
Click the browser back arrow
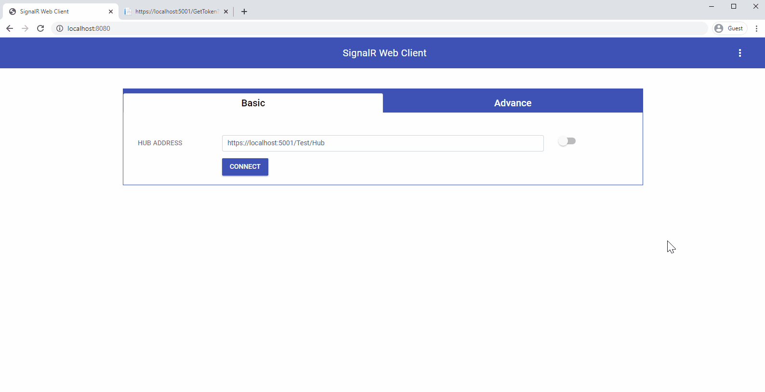[x=10, y=28]
